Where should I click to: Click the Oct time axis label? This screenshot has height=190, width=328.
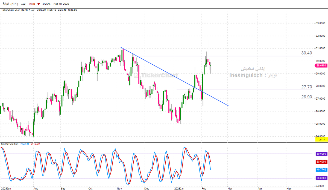[90, 188]
